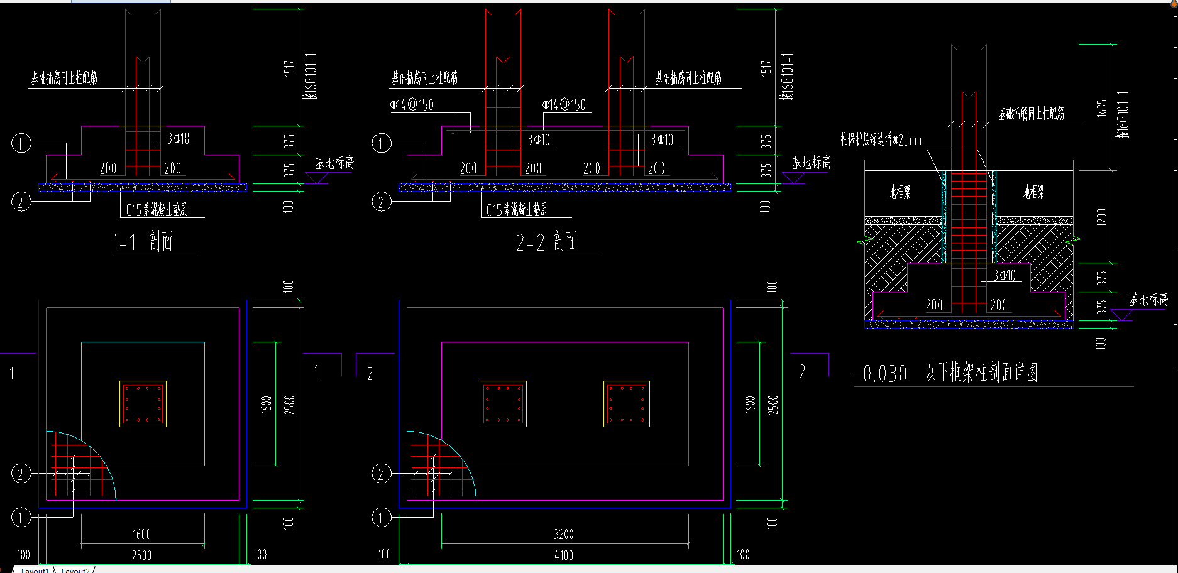The image size is (1178, 573).
Task: Select the "4100" dimension text
Action: pyautogui.click(x=564, y=555)
